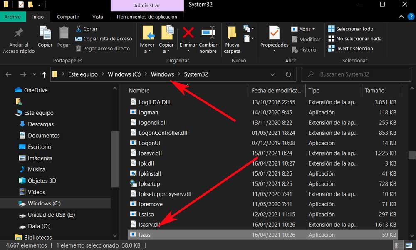Click Anclar al Acceso rápido pin icon
The height and width of the screenshot is (250, 416).
(19, 33)
